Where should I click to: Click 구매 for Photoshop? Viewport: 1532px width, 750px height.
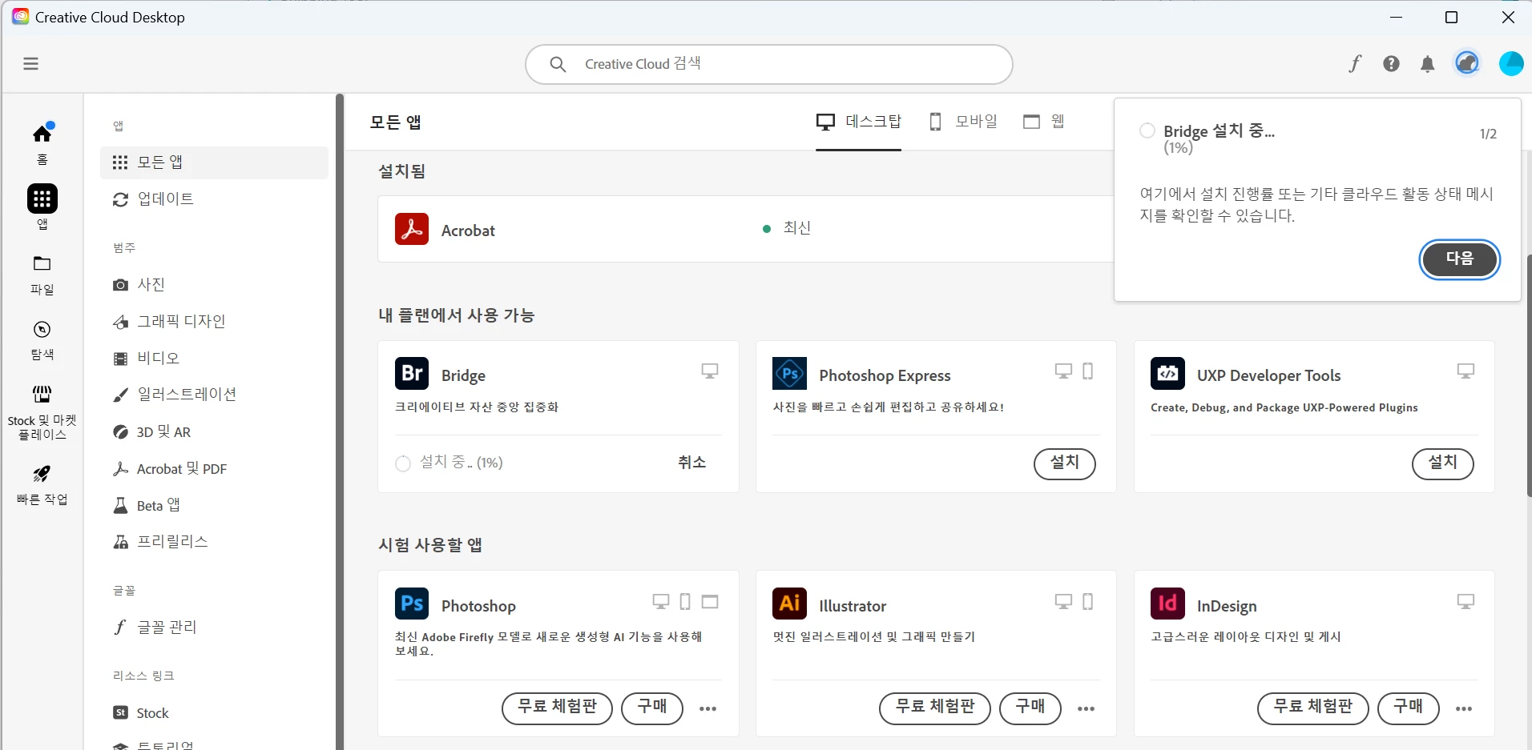click(x=652, y=708)
